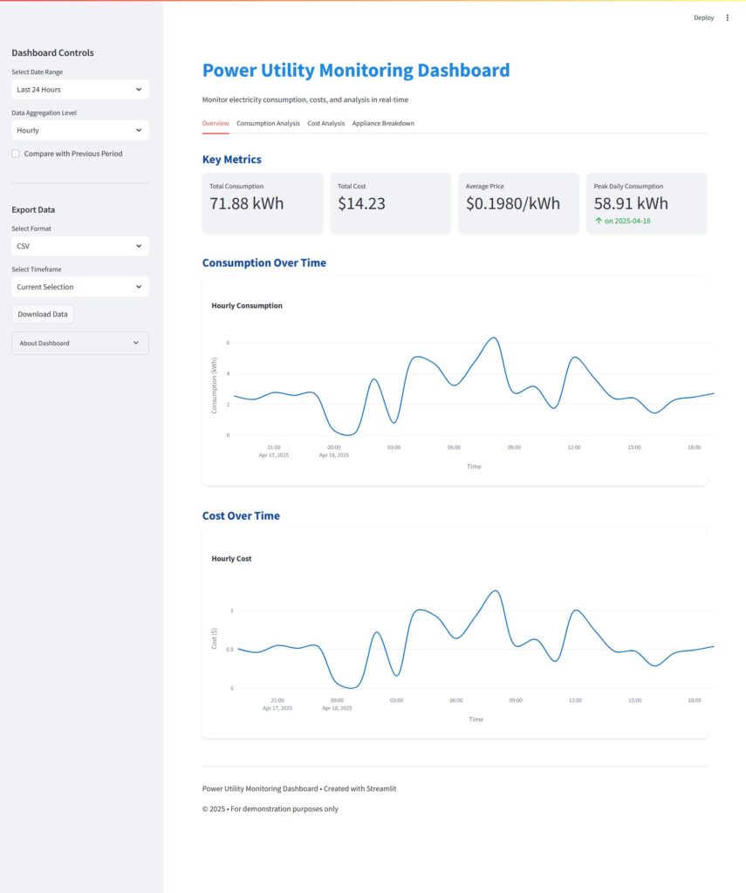Screen dimensions: 746x893
Task: Click the Total Cost metric card
Action: tap(390, 203)
